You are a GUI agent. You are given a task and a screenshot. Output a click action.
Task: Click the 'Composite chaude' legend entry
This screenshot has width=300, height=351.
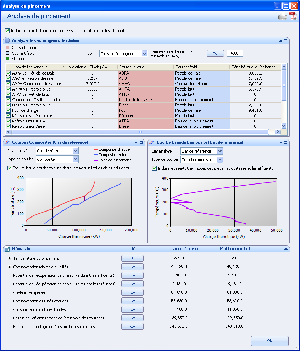(112, 149)
